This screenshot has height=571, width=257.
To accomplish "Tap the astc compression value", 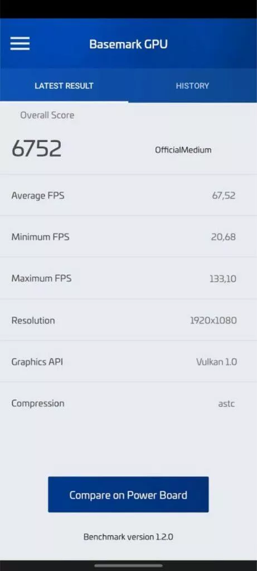I will tap(226, 404).
